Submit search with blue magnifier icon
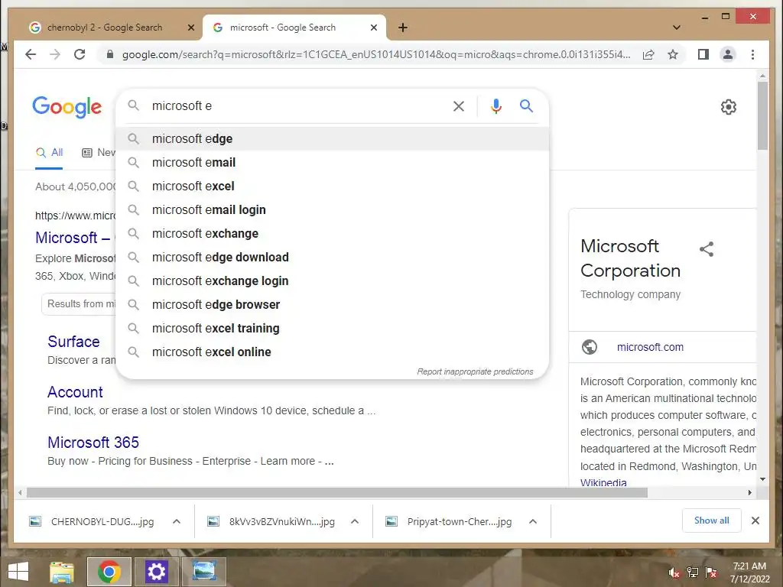Screen dimensions: 783x587 tap(526, 105)
